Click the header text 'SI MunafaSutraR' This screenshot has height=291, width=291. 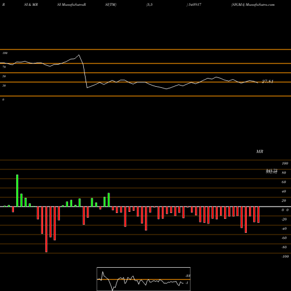[x=72, y=5]
